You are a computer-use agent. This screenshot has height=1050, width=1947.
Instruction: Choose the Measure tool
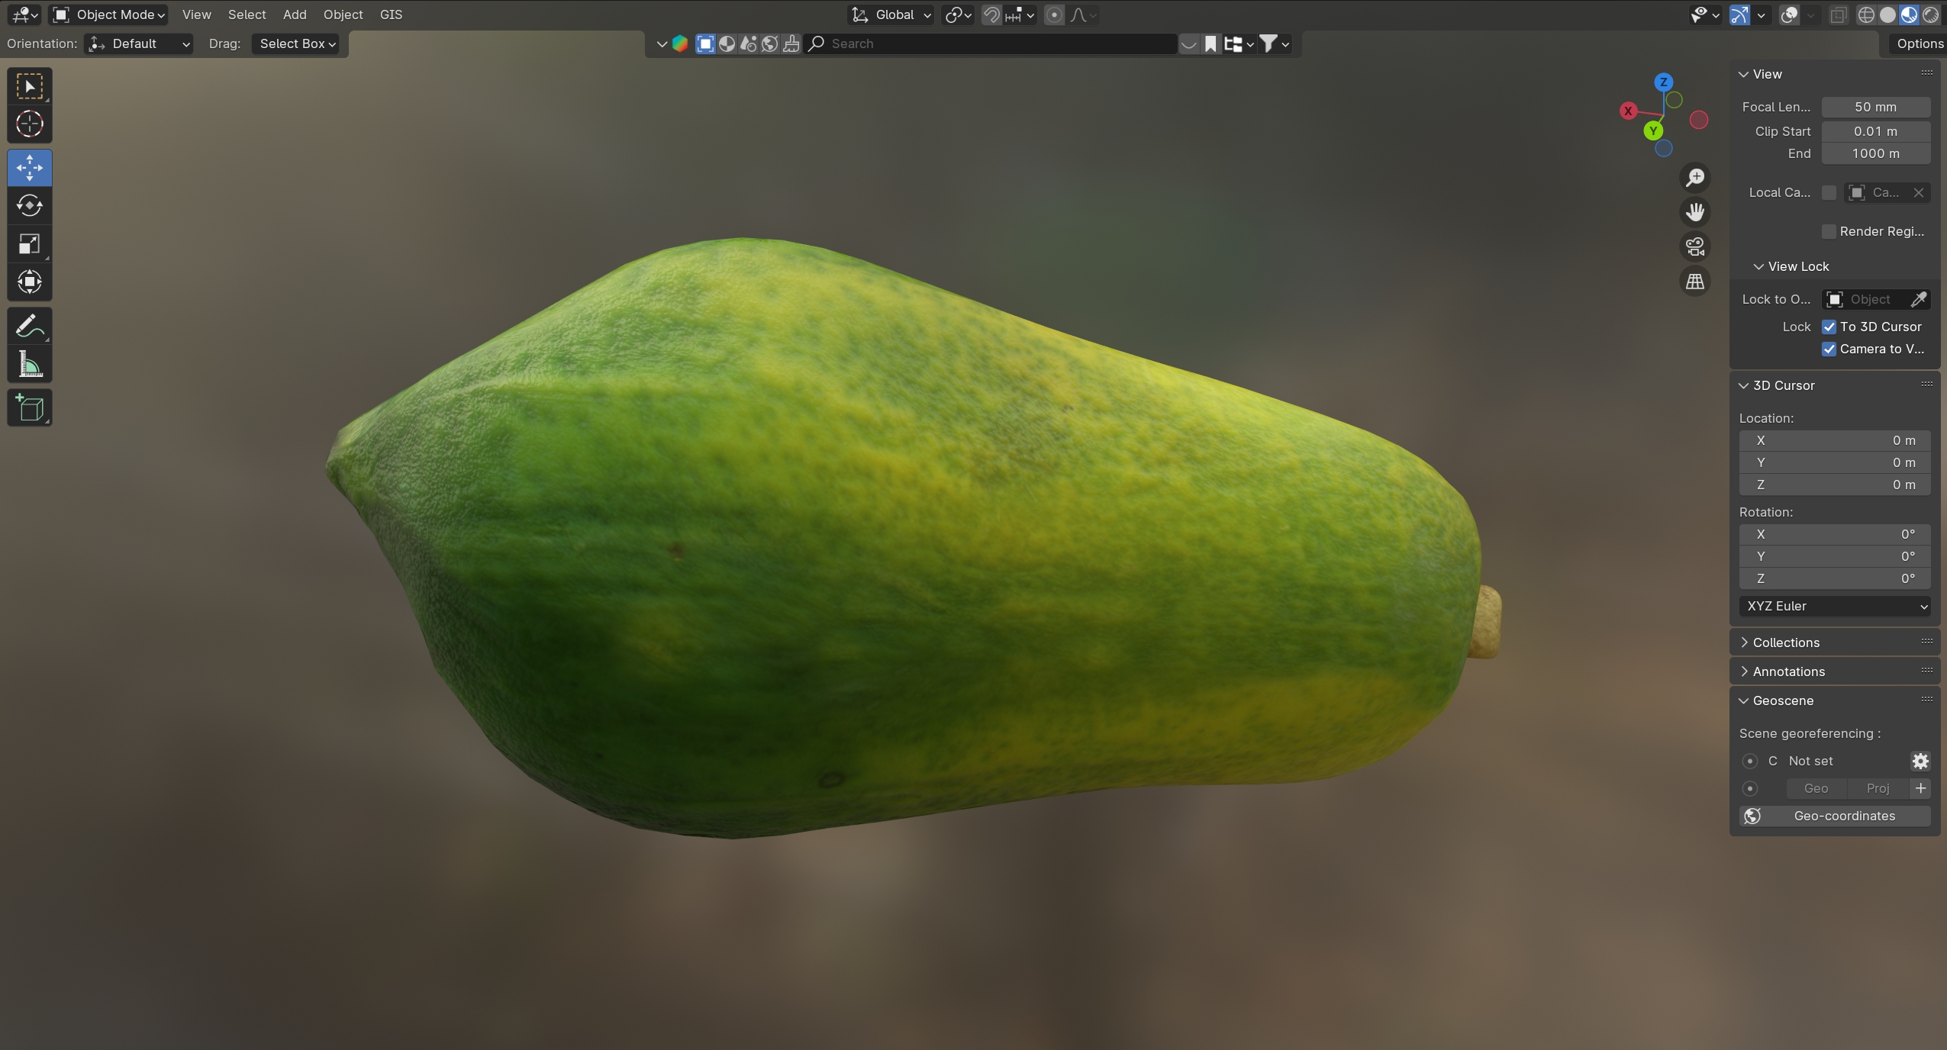[30, 365]
